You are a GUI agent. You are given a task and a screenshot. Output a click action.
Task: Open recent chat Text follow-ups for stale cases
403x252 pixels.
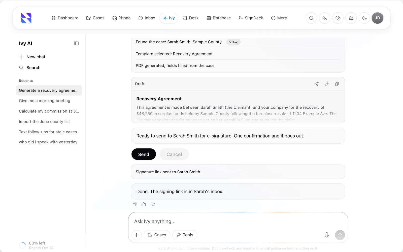click(x=49, y=132)
